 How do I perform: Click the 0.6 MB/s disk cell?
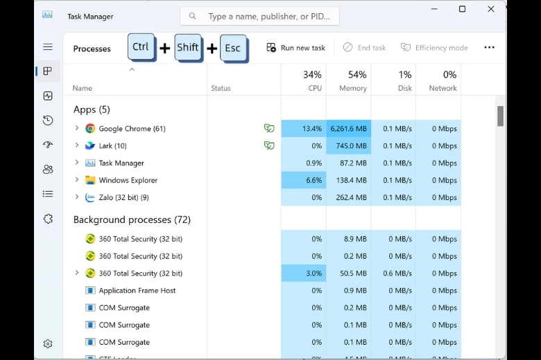point(393,273)
